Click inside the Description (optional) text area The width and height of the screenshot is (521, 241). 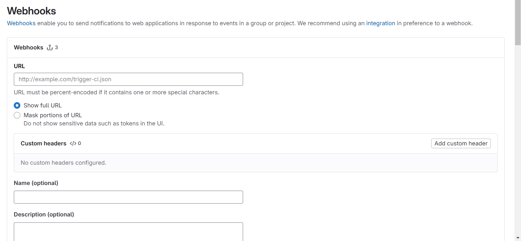click(x=128, y=232)
